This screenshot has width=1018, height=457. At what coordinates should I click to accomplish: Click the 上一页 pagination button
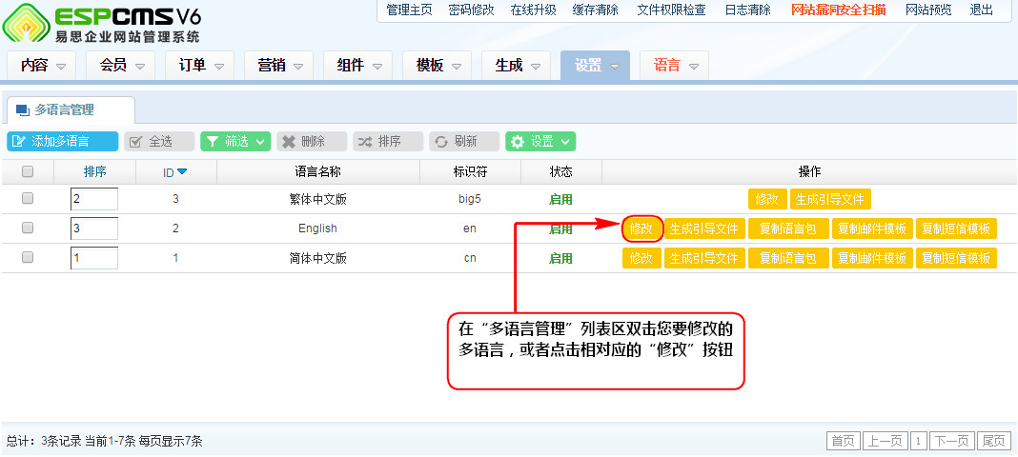(x=886, y=442)
